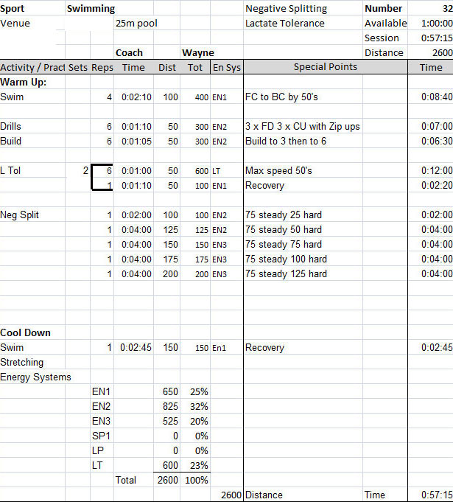Select the Distance value 2600 in header
The height and width of the screenshot is (502, 453).
click(x=443, y=53)
